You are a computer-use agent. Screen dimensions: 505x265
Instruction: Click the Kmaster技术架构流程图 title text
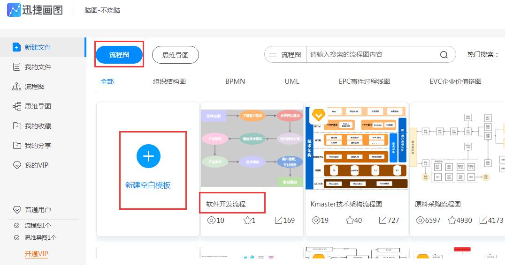(346, 204)
